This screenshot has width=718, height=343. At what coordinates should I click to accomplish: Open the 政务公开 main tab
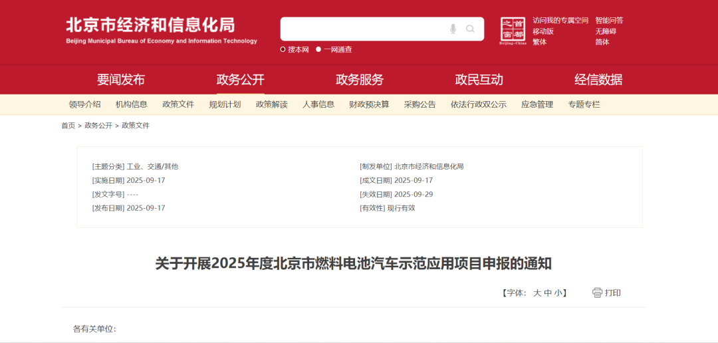[241, 80]
